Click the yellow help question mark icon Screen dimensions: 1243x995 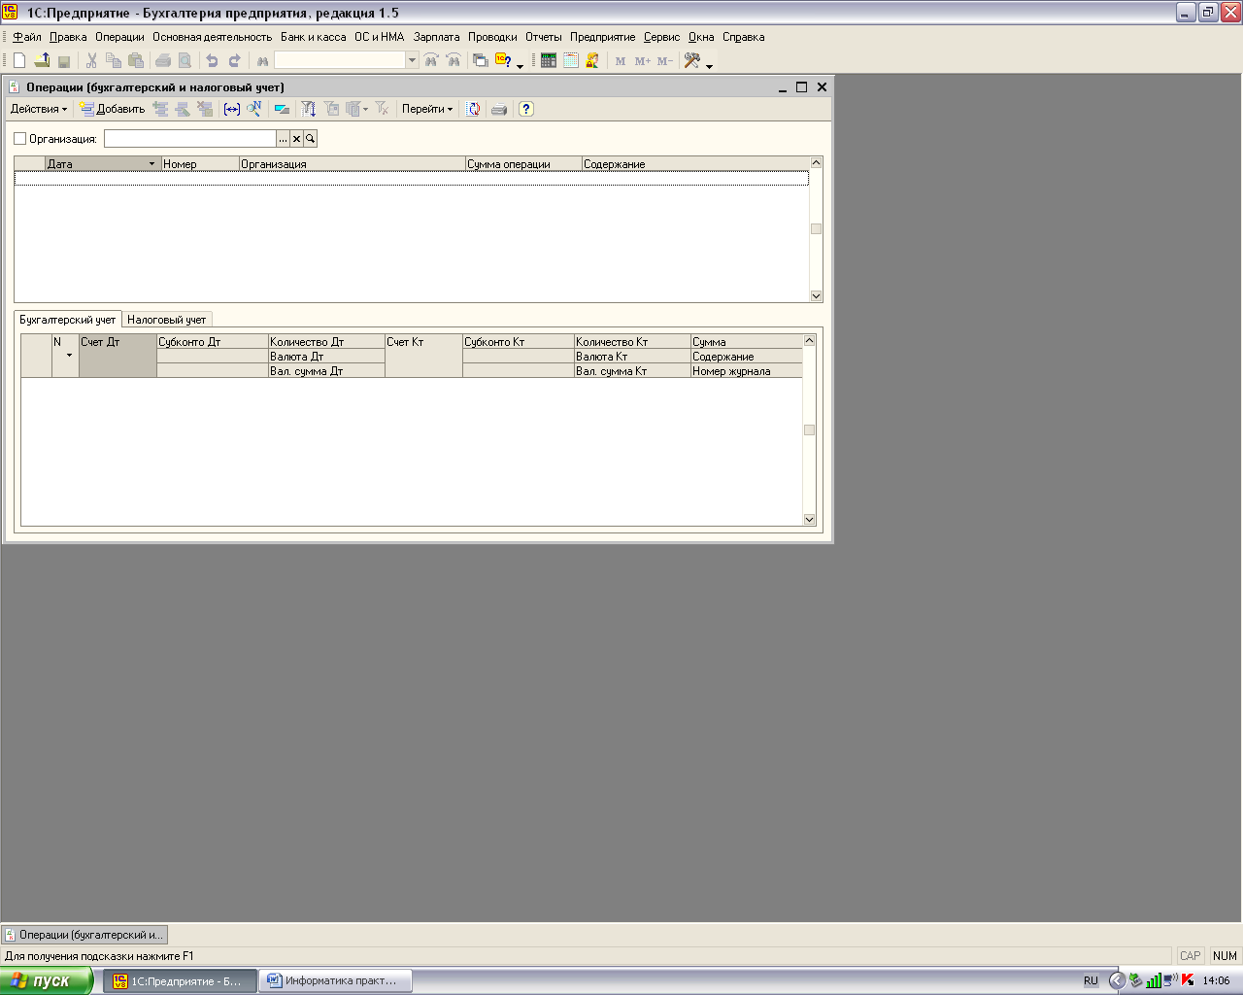(526, 109)
